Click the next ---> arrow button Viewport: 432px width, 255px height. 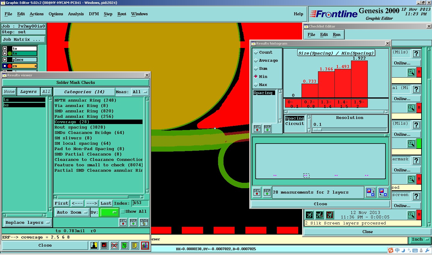91,203
